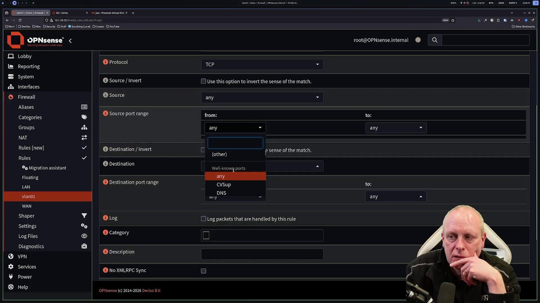Image resolution: width=540 pixels, height=303 pixels.
Task: Focus the header search input field
Action: pyautogui.click(x=486, y=40)
